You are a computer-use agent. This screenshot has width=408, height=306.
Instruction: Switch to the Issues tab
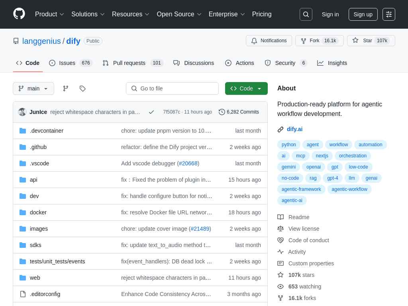tap(71, 63)
